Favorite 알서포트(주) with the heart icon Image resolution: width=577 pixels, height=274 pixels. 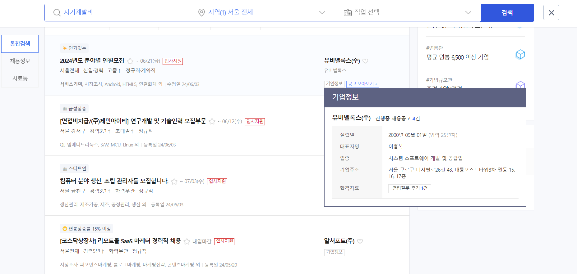click(360, 241)
